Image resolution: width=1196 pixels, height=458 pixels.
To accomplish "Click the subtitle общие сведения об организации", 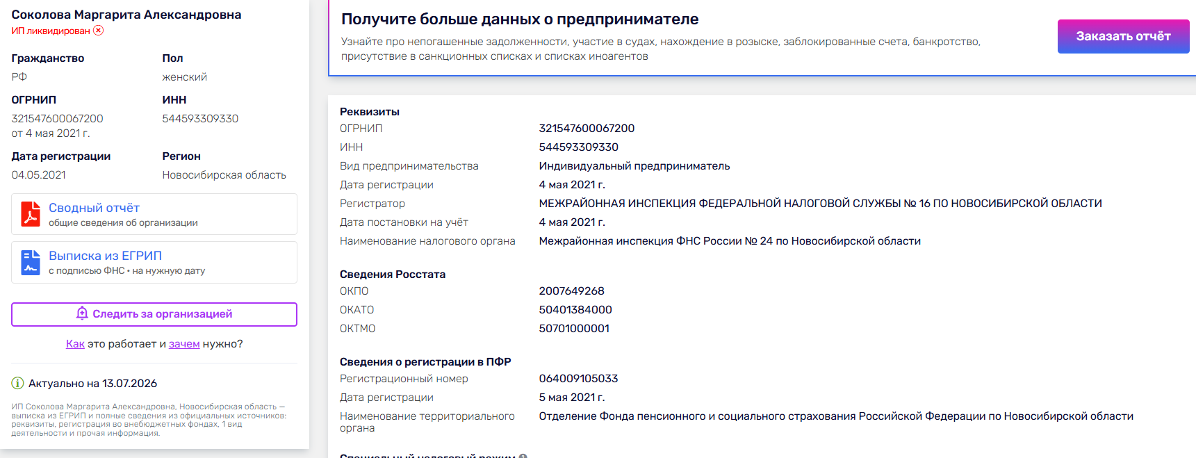I will pos(123,223).
